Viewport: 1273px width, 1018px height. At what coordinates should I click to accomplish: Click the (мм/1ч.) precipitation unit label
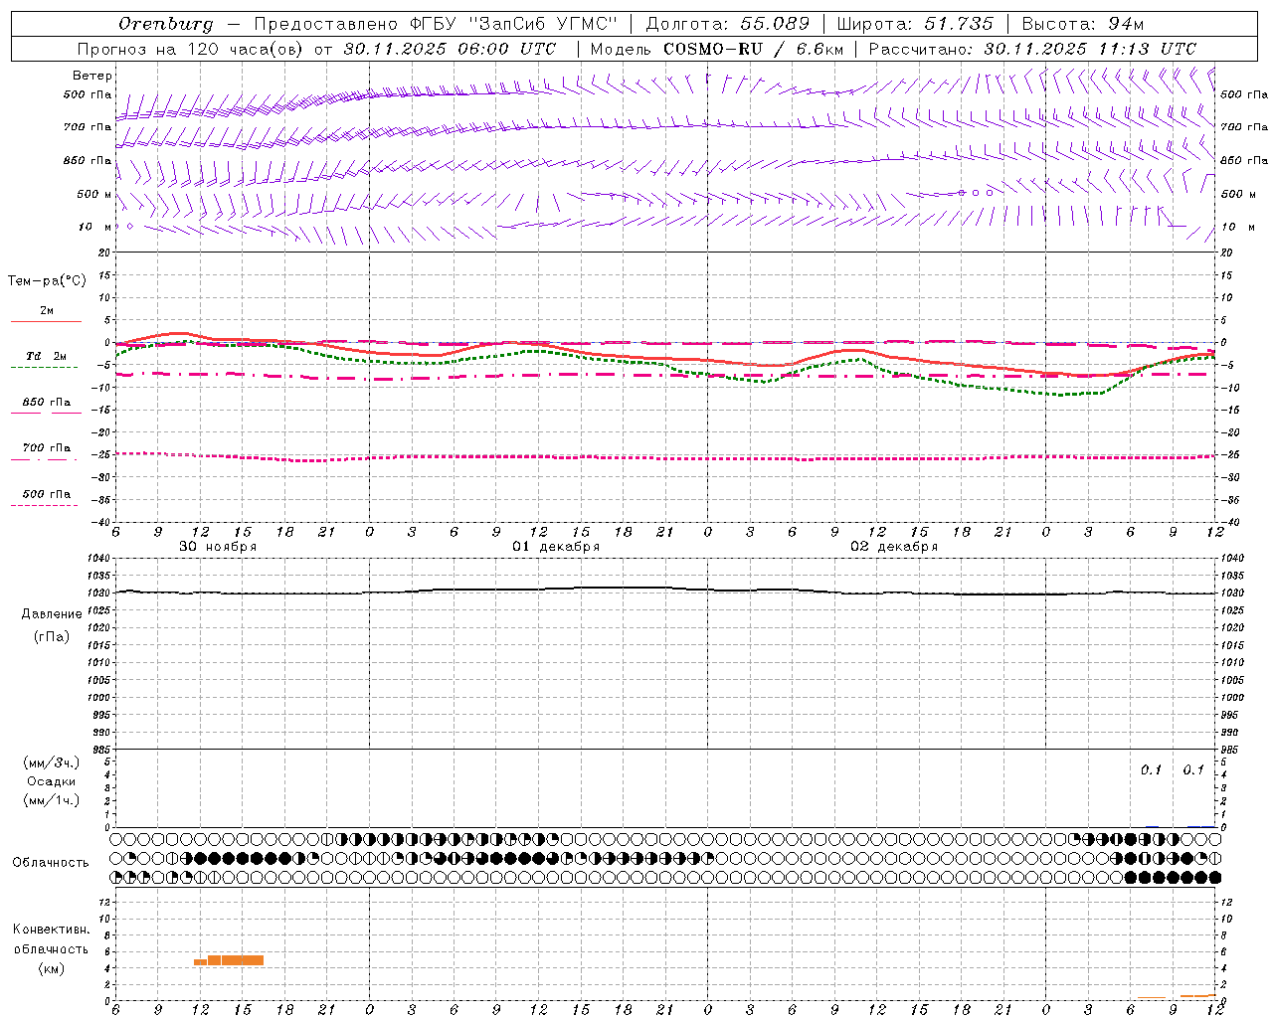(52, 800)
